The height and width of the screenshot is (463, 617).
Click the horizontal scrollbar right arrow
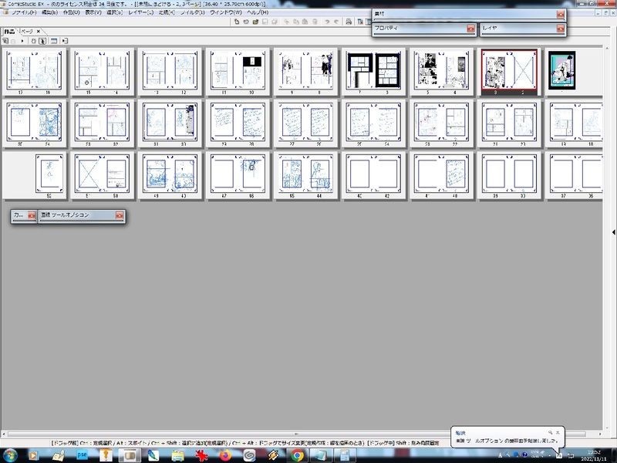(x=600, y=434)
